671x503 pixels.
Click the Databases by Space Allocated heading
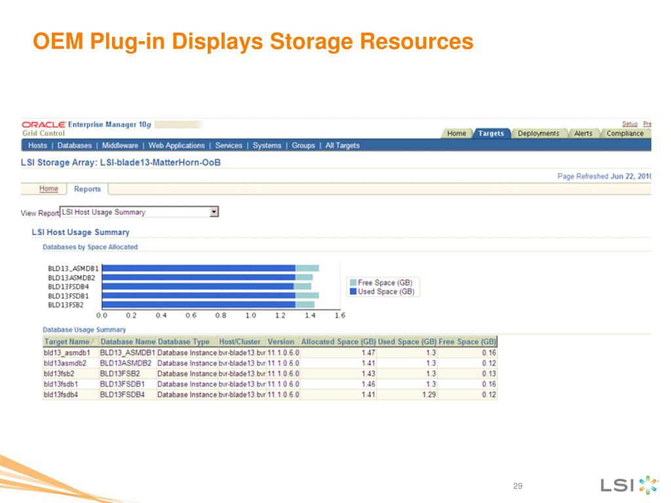pyautogui.click(x=90, y=247)
